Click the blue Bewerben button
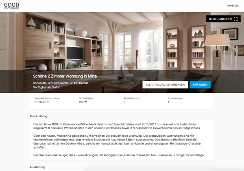This screenshot has width=244, height=171. click(x=200, y=85)
